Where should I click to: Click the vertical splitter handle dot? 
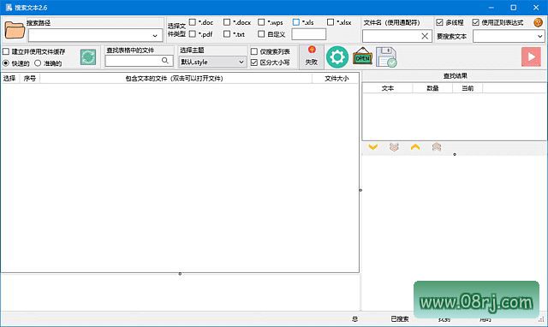360,190
